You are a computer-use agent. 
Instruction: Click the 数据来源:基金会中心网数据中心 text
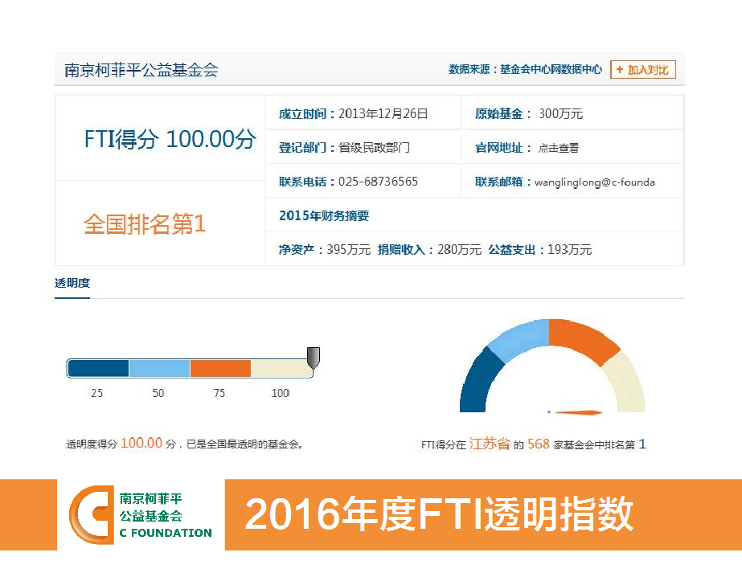[x=525, y=70]
